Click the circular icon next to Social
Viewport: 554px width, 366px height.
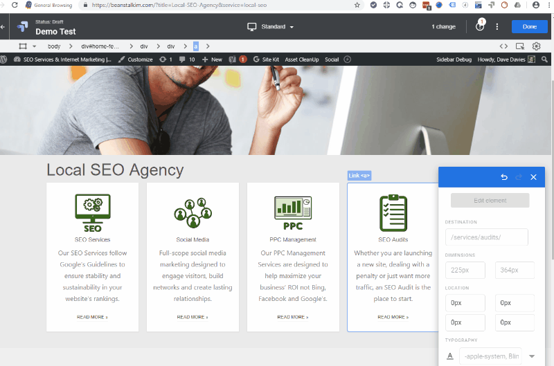point(348,60)
